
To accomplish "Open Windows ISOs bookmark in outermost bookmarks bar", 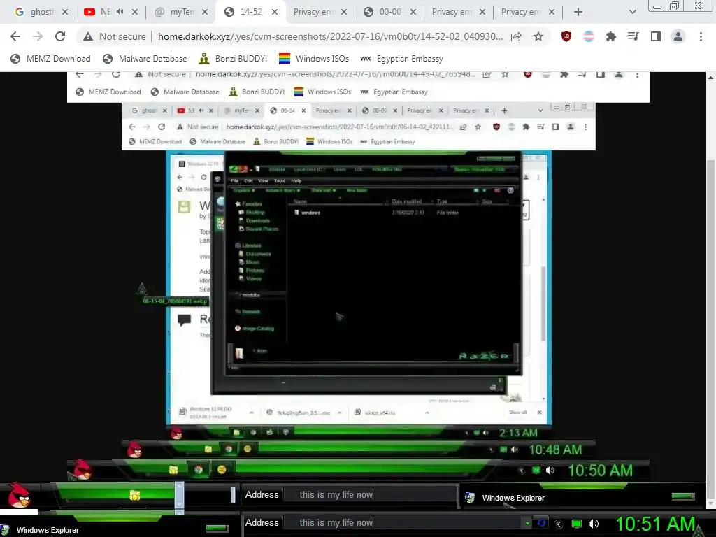I will pyautogui.click(x=314, y=59).
